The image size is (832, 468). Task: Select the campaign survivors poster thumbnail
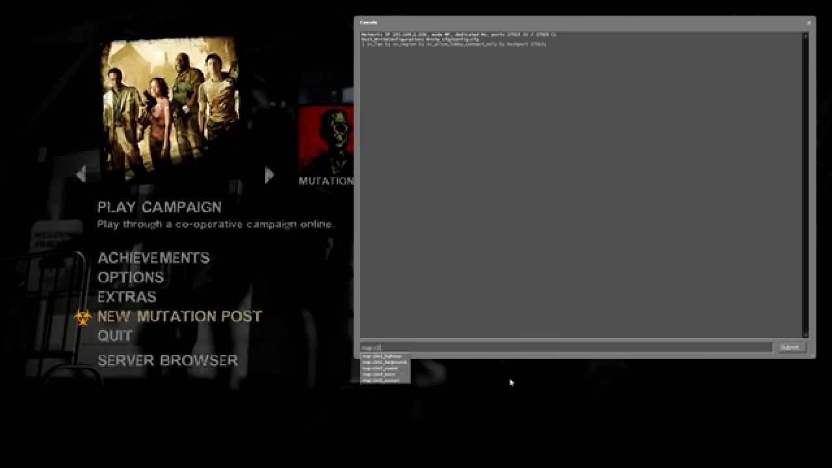(x=171, y=109)
